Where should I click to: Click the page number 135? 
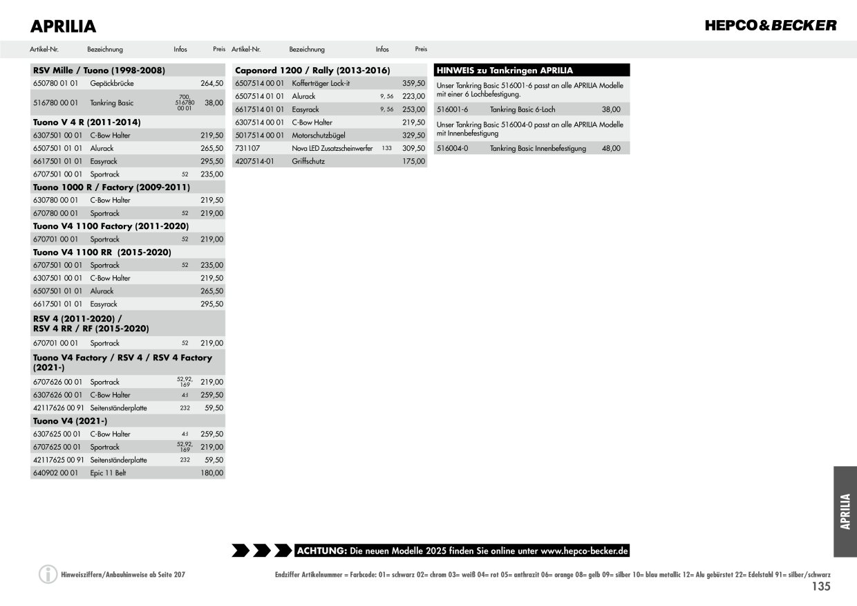point(820,587)
